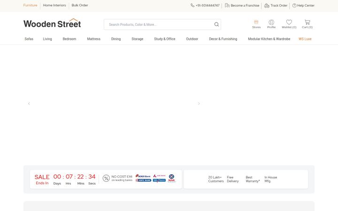Image resolution: width=338 pixels, height=211 pixels.
Task: Open the WS Luxe menu
Action: tap(305, 39)
